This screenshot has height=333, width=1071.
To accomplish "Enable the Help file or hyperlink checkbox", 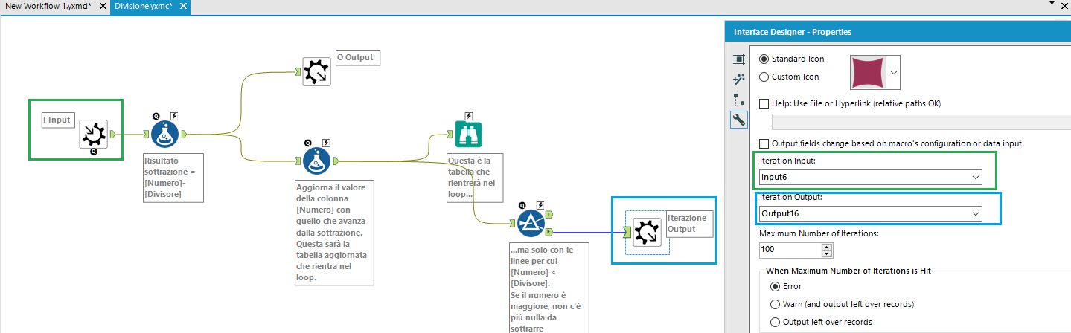I will click(x=764, y=104).
